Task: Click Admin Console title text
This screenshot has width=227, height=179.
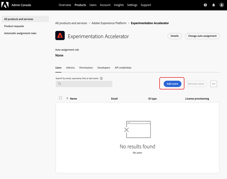Action: tap(21, 5)
